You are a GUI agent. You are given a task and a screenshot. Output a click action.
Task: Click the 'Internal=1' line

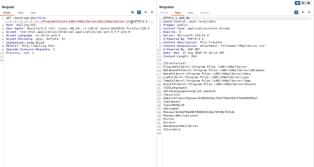tap(172, 129)
